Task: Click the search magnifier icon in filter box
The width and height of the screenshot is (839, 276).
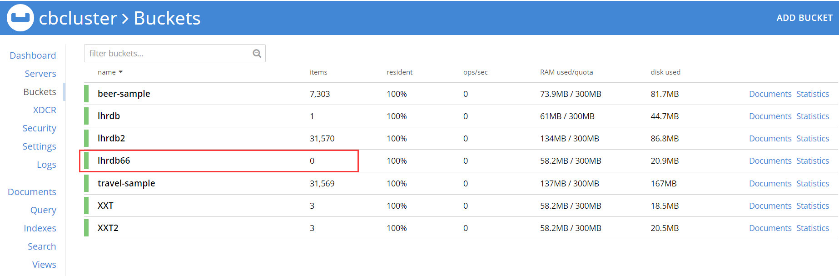Action: coord(257,54)
